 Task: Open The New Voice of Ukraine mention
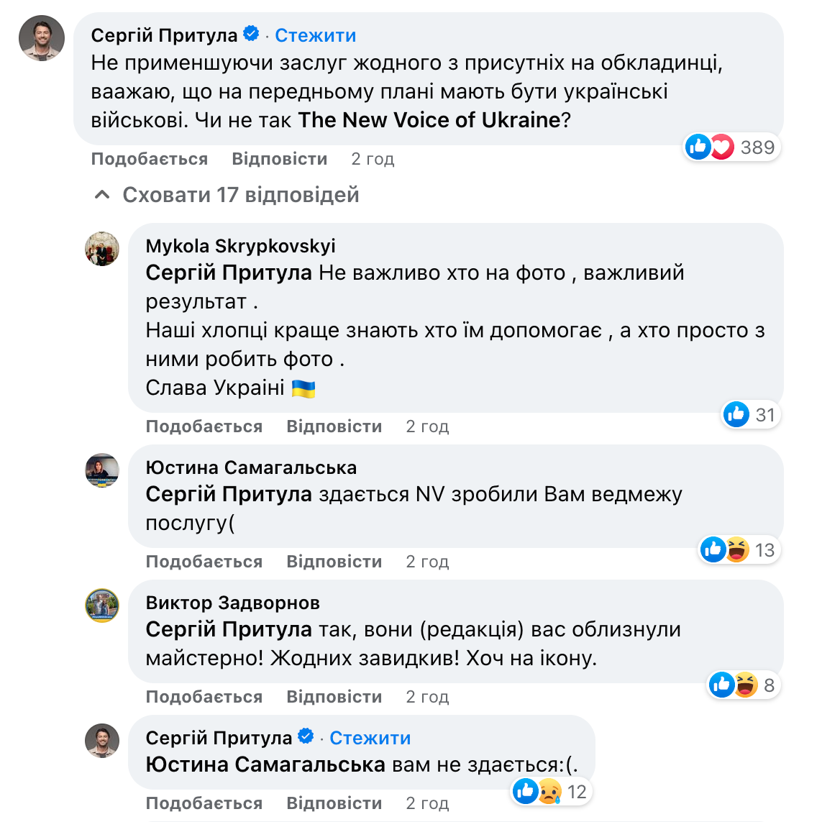click(x=429, y=120)
